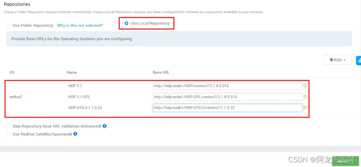Click undo icon beside HDP-UTILS-1.1.0.22 URL
The height and width of the screenshot is (167, 361).
pos(305,108)
